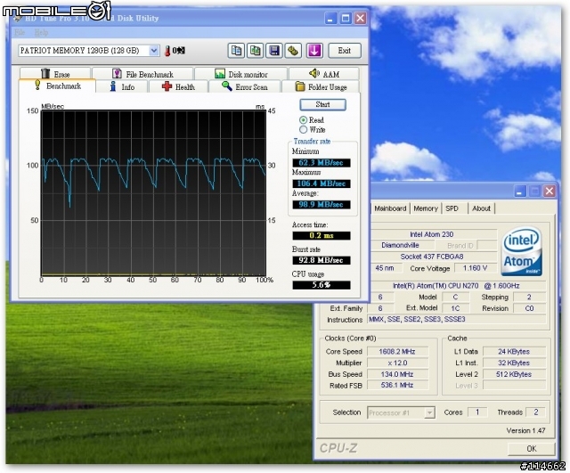Click the copy screenshot toolbar icon
Image resolution: width=570 pixels, height=473 pixels.
point(256,51)
